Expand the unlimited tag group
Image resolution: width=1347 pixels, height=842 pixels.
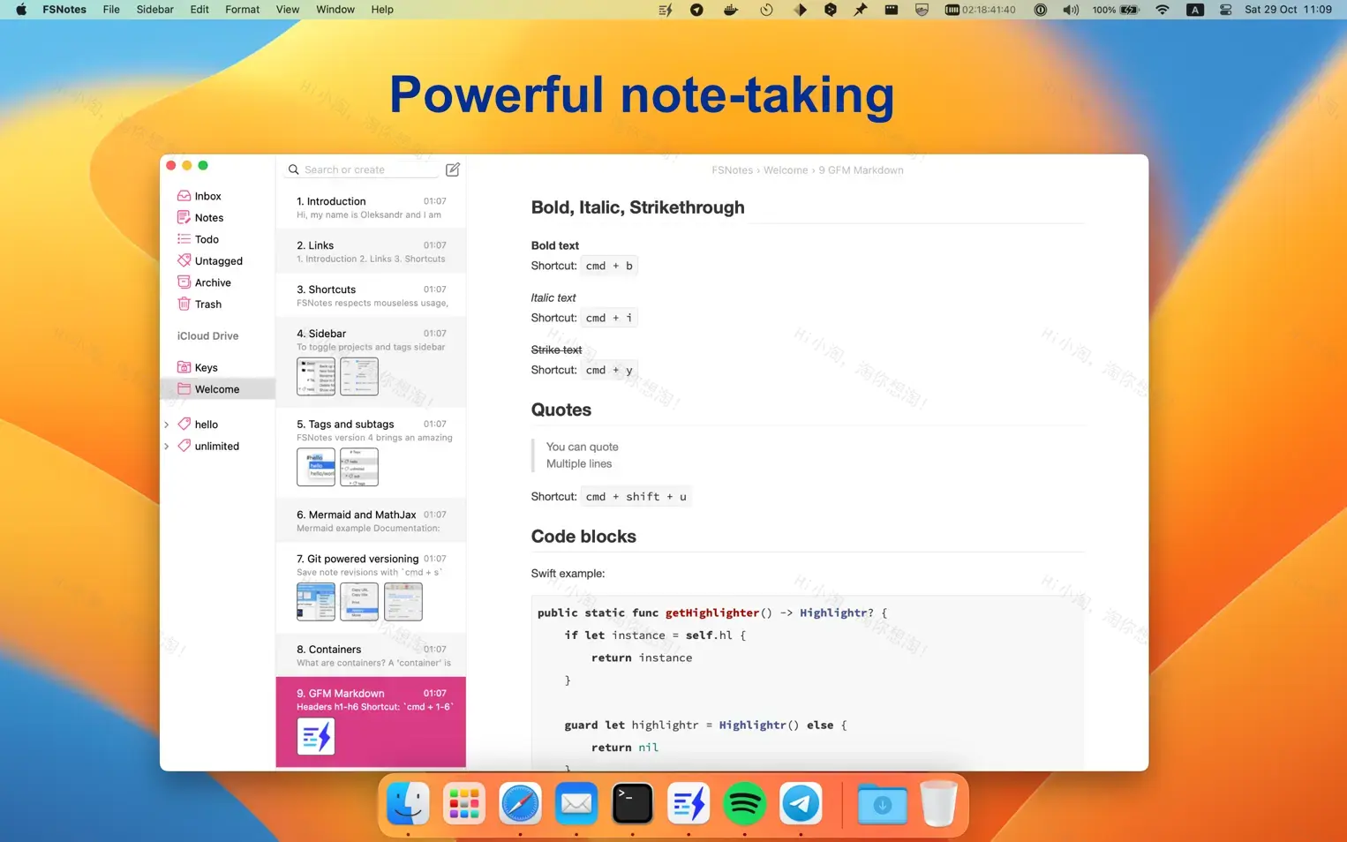pos(167,446)
